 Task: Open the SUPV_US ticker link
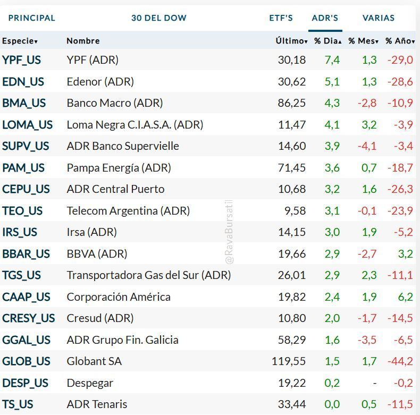(26, 146)
